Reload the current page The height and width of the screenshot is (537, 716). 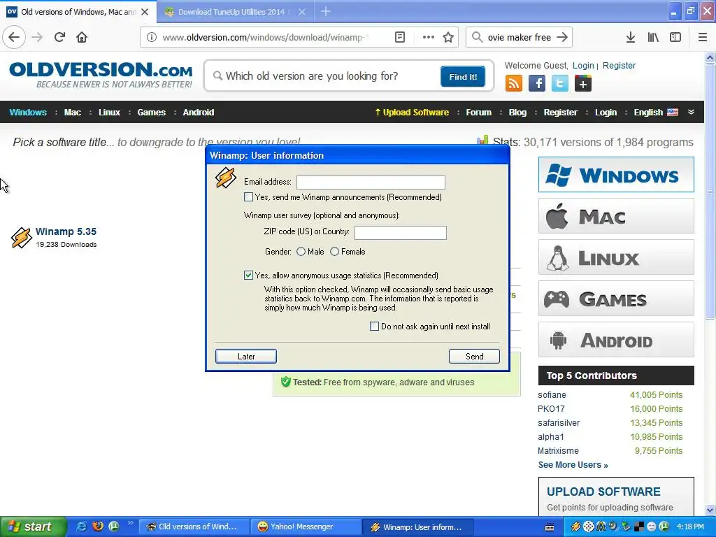point(60,37)
